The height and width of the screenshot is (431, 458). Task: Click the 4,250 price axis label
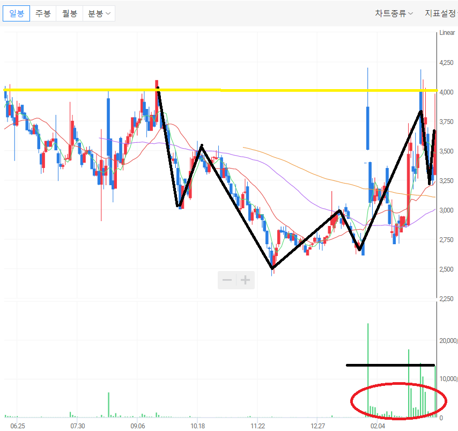click(x=446, y=63)
